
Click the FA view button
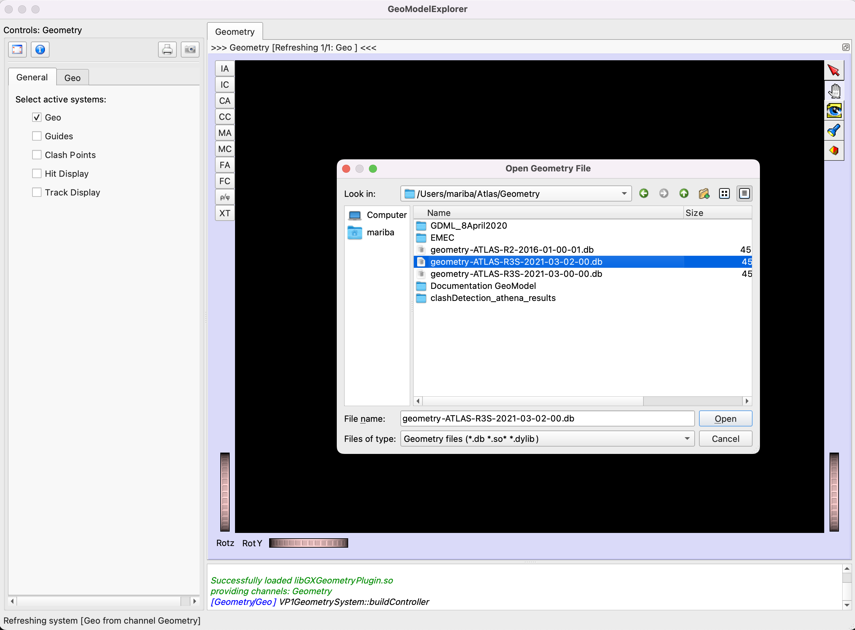(x=225, y=165)
